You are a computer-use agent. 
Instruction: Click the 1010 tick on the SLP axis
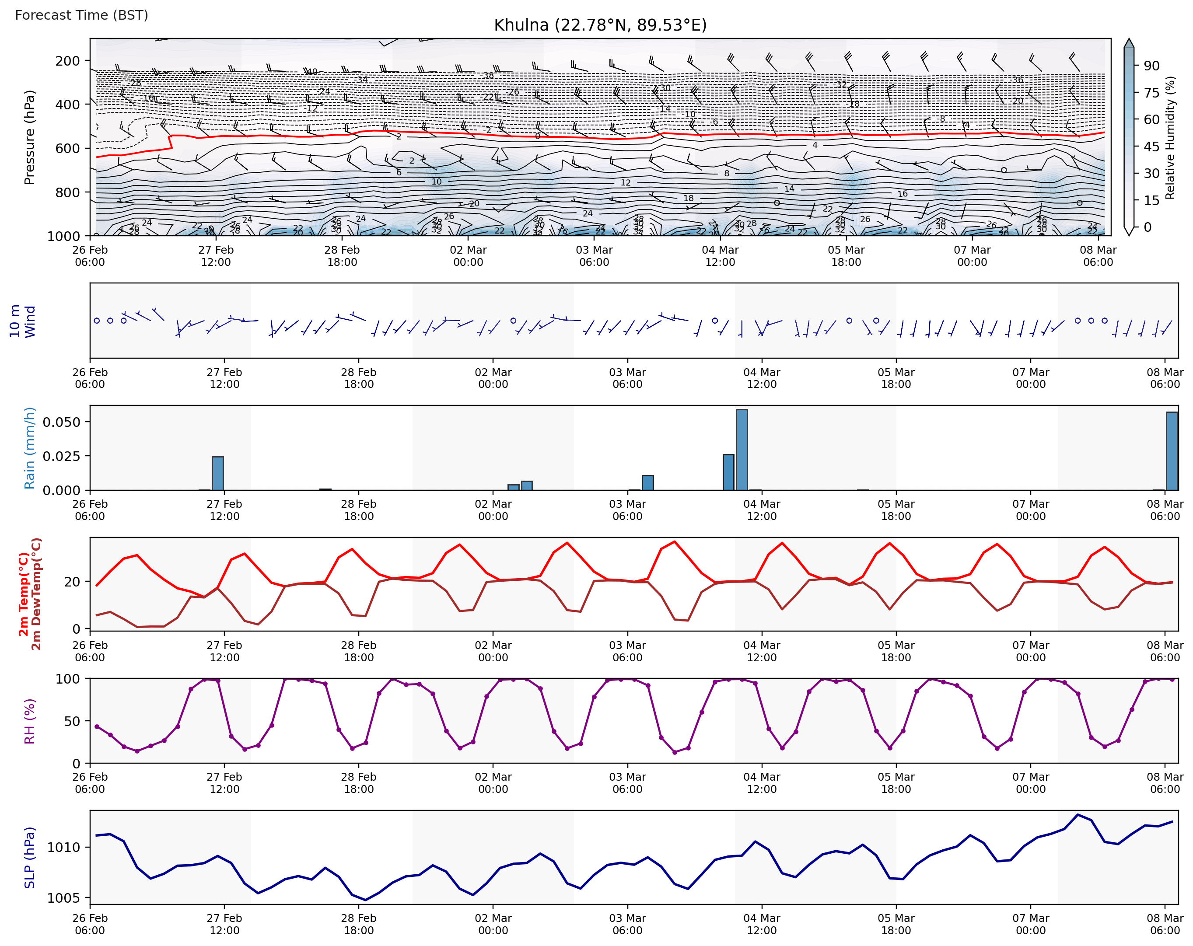point(63,847)
